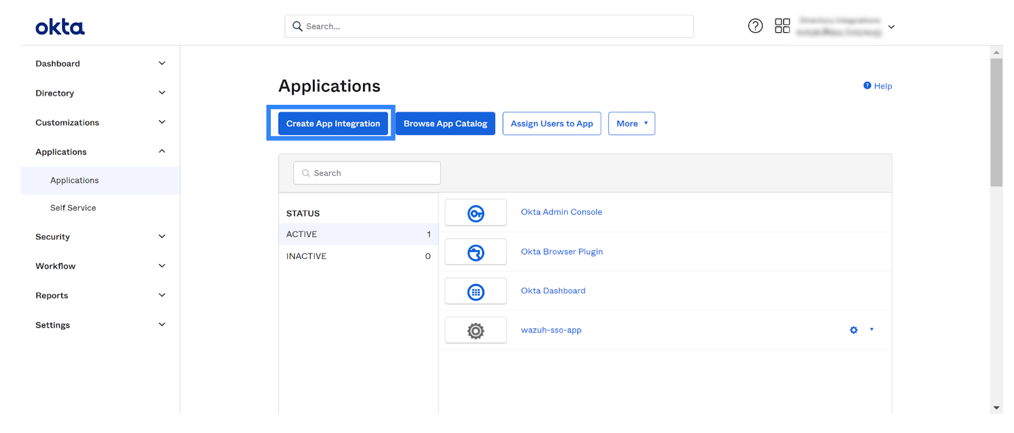
Task: Focus the top global Search field
Action: pyautogui.click(x=489, y=26)
